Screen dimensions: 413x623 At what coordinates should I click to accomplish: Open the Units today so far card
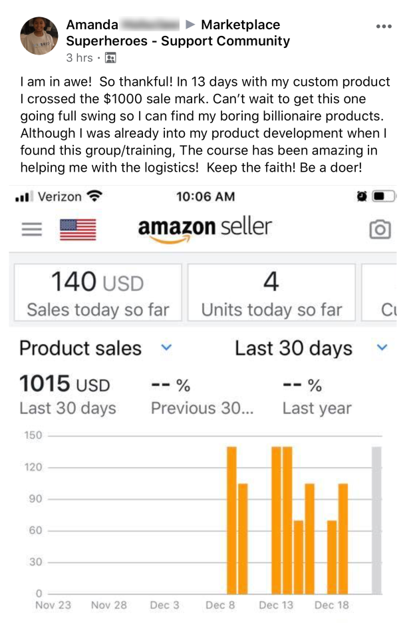(x=271, y=292)
